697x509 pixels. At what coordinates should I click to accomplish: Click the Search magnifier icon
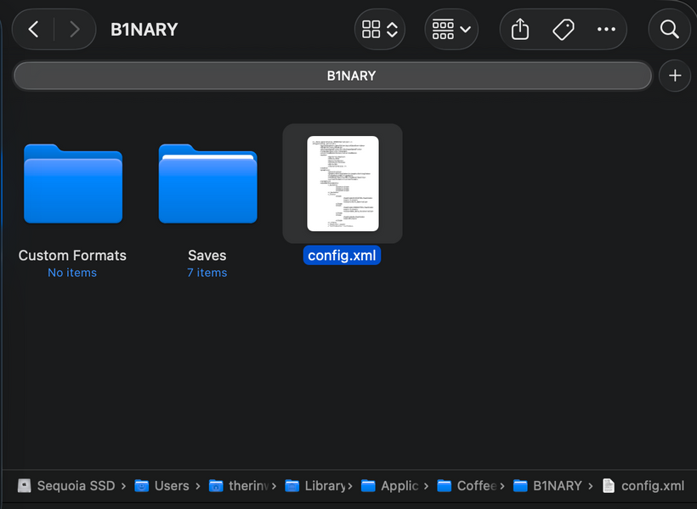click(x=669, y=30)
